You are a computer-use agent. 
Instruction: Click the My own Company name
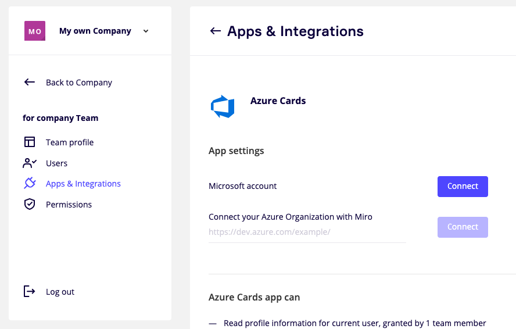95,31
